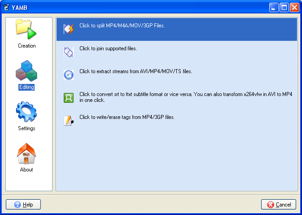
Task: Click the extract streams blue icon
Action: coord(68,75)
